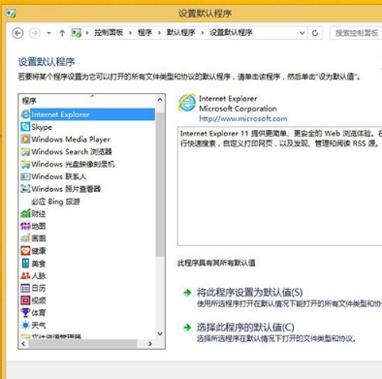The height and width of the screenshot is (379, 382).
Task: Click the horizontal scroll left arrow
Action: [x=23, y=344]
